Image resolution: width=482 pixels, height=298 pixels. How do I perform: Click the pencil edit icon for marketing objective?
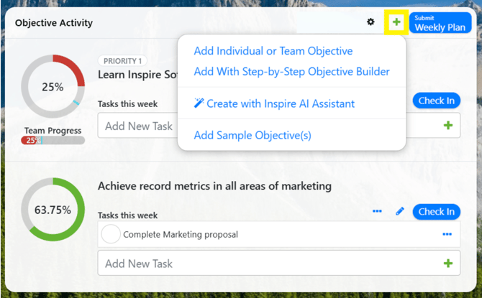(x=399, y=211)
